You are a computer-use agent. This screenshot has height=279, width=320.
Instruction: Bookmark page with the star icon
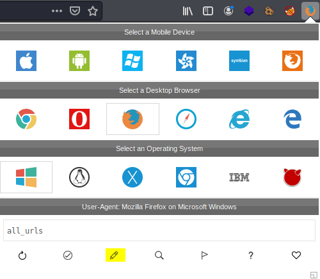(93, 11)
